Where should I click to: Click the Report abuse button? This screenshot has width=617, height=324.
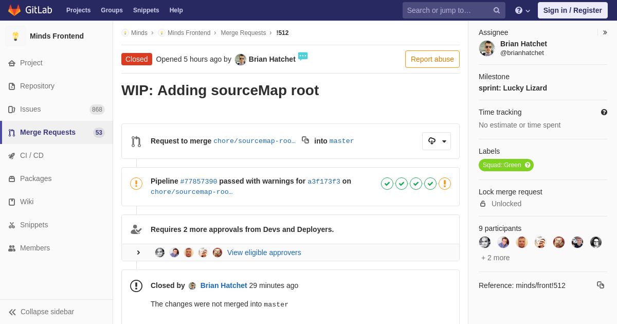432,59
